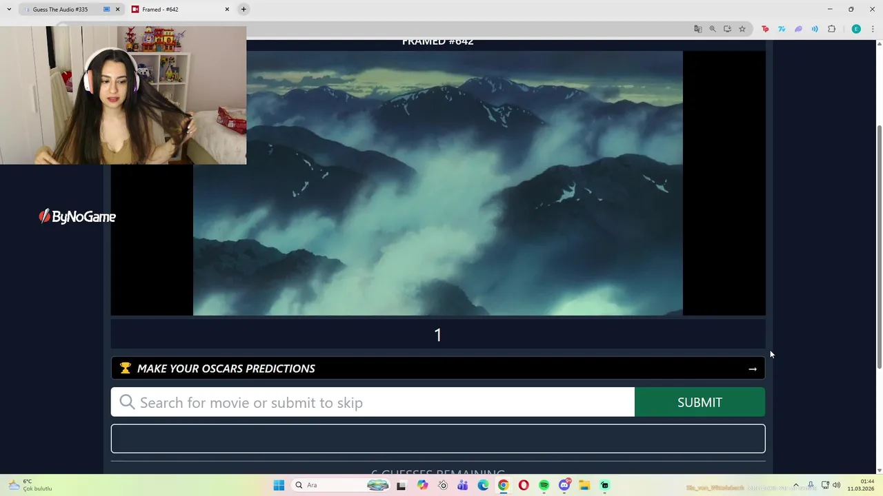Open the red Tp extension
This screenshot has height=496, width=883.
[765, 29]
